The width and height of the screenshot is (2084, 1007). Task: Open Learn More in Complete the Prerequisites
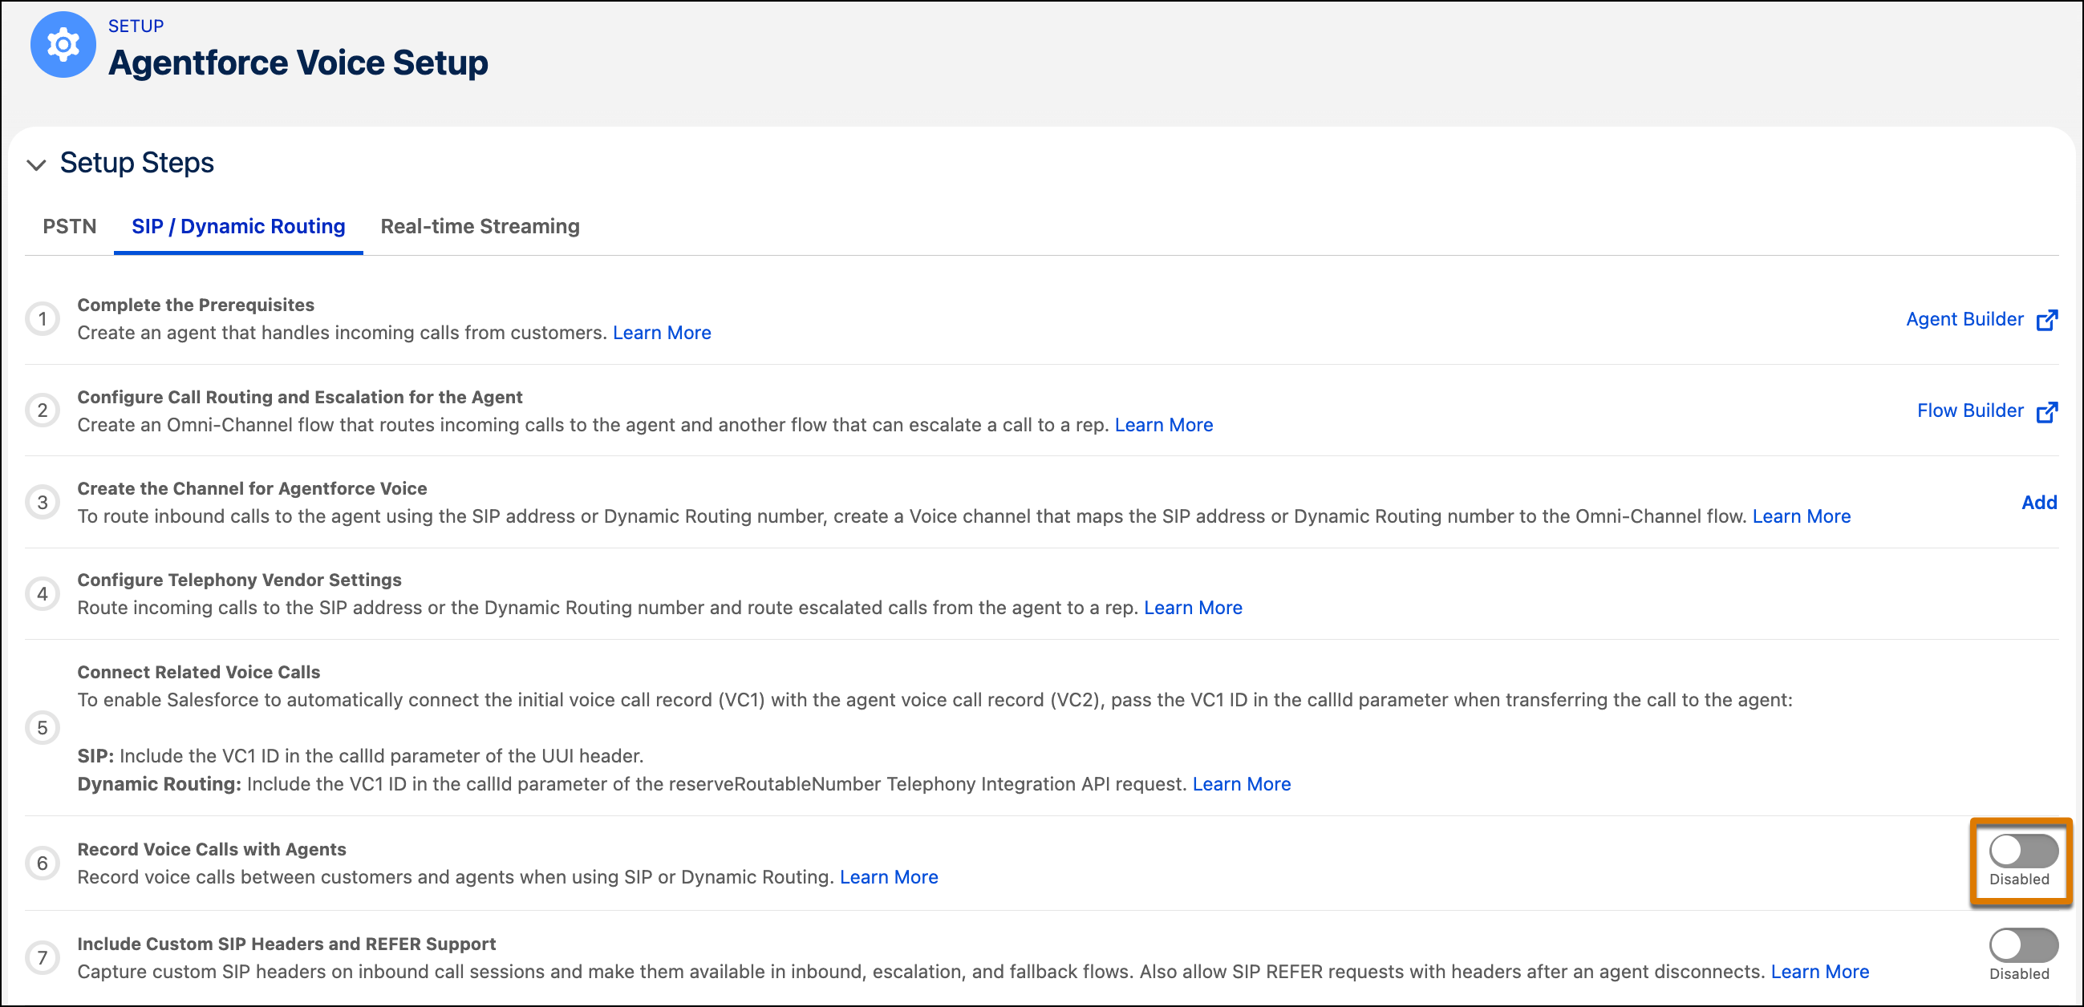tap(662, 333)
